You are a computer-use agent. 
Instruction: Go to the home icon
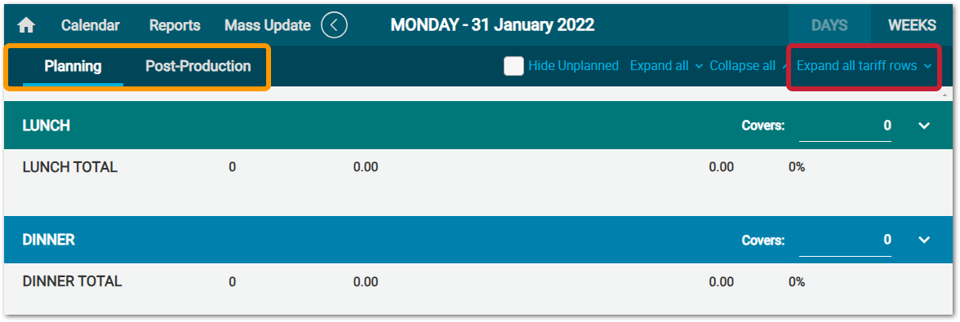(x=26, y=25)
